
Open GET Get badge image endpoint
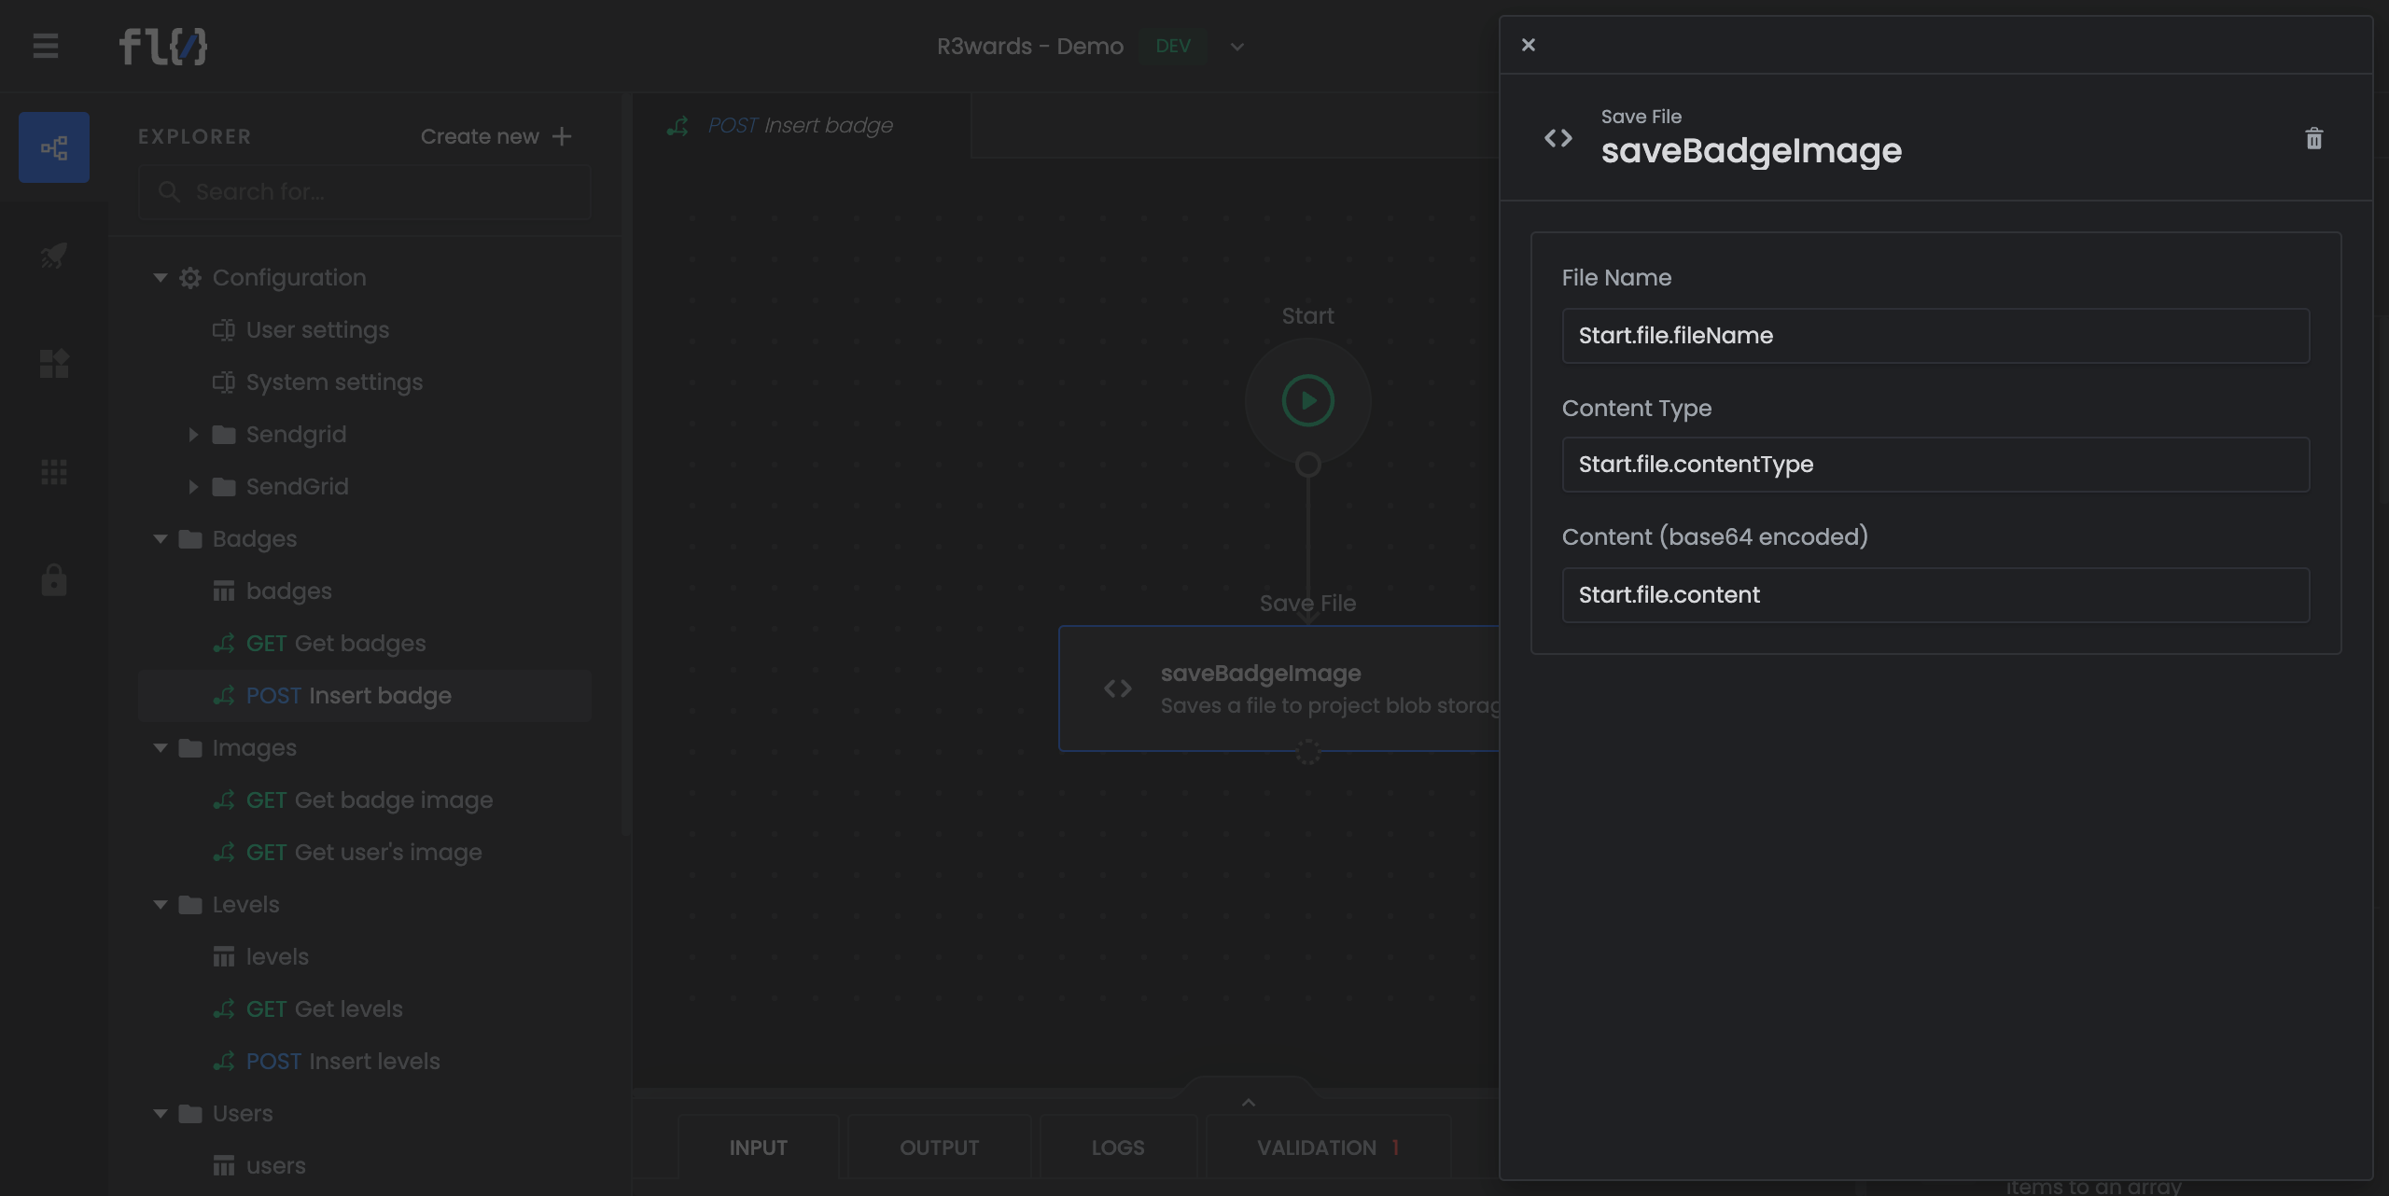point(369,800)
